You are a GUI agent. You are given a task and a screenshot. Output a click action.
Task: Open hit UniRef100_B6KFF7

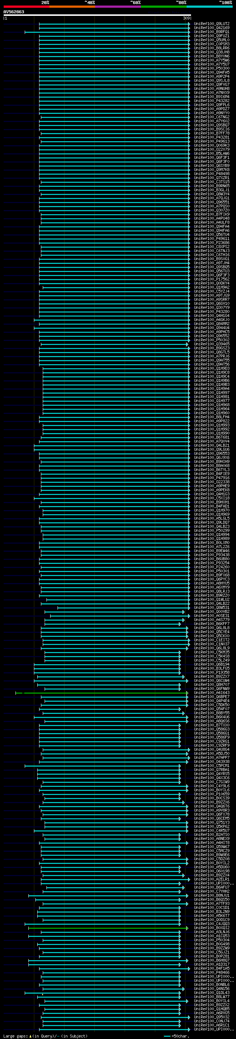(211, 624)
